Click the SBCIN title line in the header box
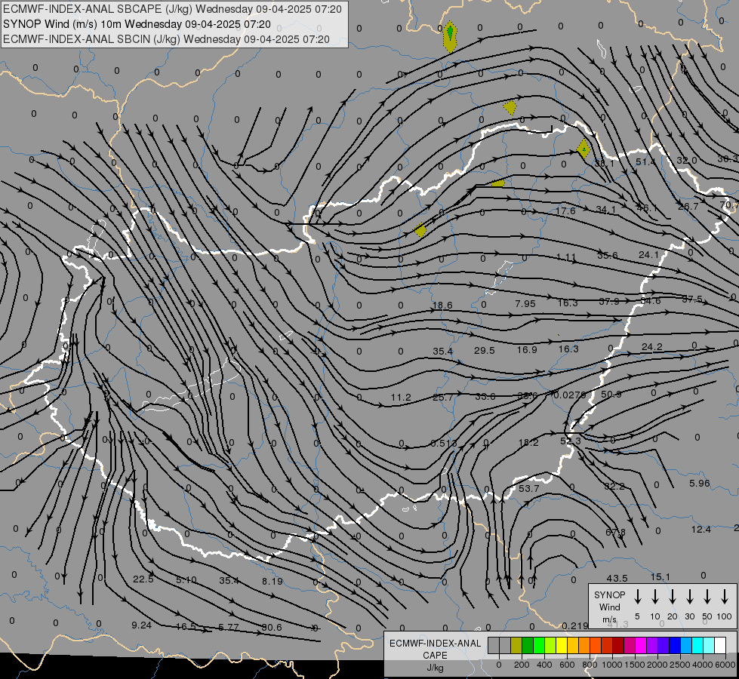739x679 pixels. tap(166, 39)
